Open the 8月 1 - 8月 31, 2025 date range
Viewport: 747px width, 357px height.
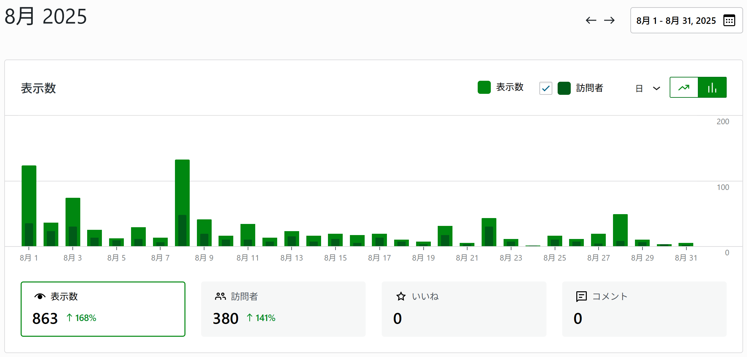[x=676, y=21]
